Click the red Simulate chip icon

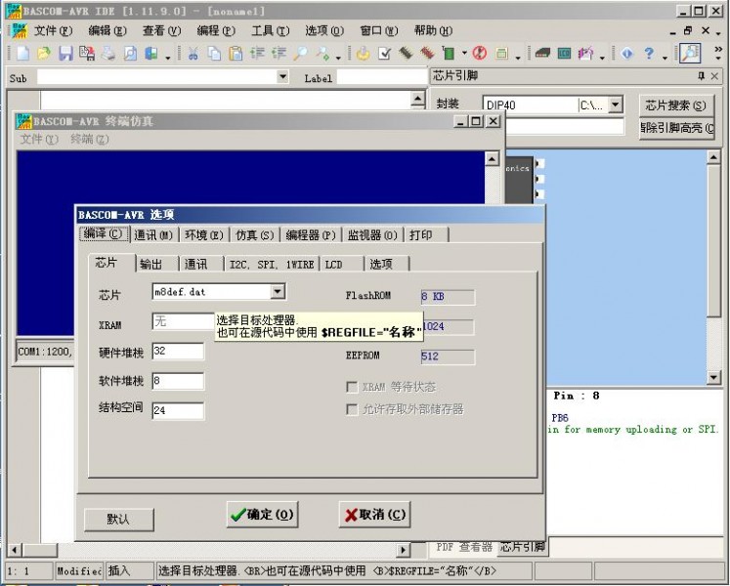point(427,53)
